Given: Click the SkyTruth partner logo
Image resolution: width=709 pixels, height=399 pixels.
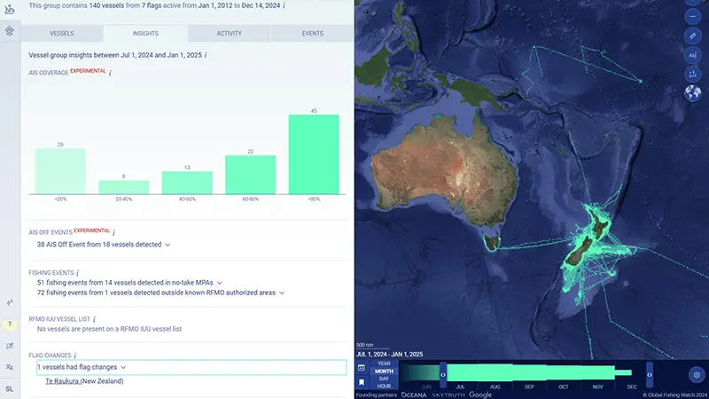Looking at the screenshot, I should coord(448,395).
